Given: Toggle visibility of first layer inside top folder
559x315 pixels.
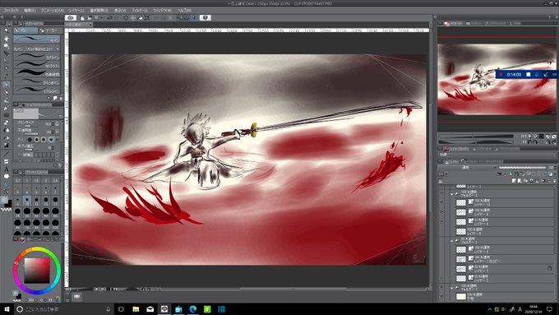Looking at the screenshot, I should coord(441,202).
